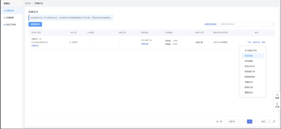Click the blue 租用新实例 button
281x129 pixels.
[35, 24]
